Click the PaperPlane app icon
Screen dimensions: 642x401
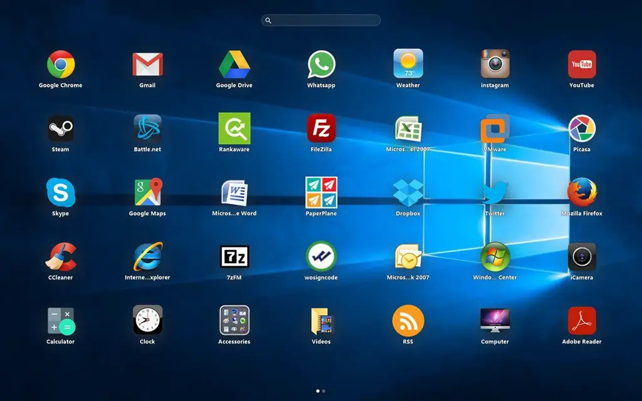[x=322, y=192]
